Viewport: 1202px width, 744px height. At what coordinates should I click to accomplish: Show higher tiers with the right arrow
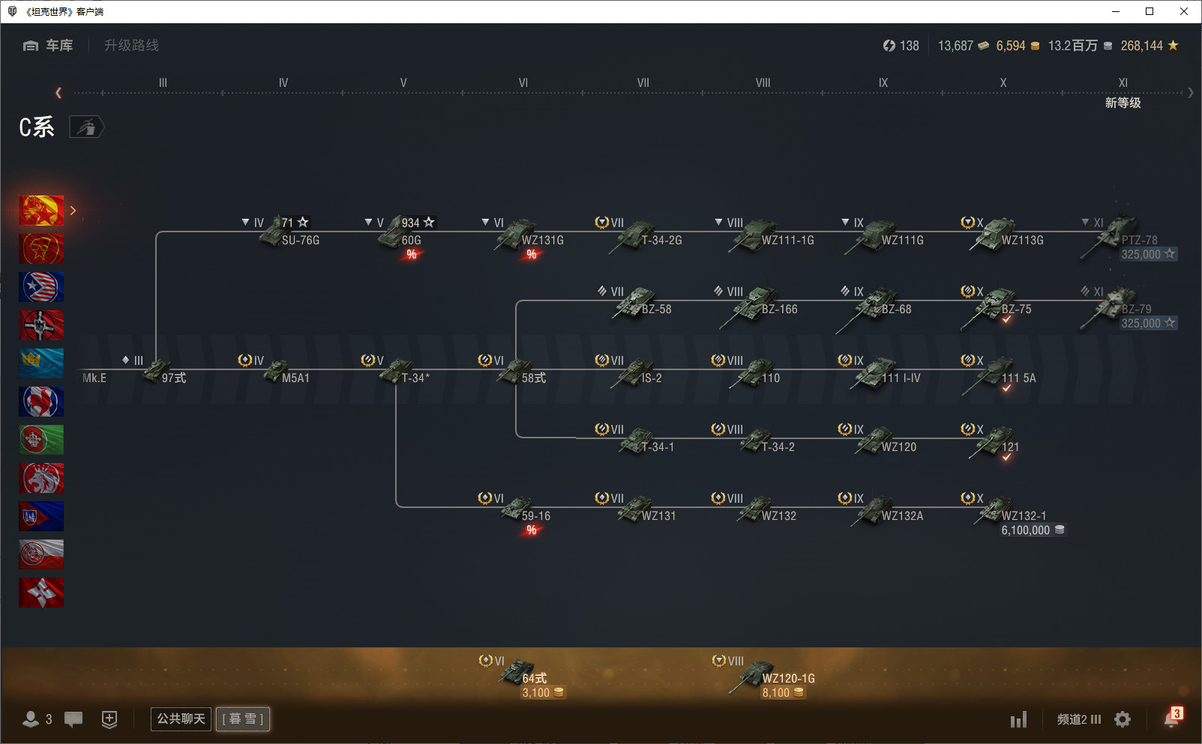(x=1190, y=93)
